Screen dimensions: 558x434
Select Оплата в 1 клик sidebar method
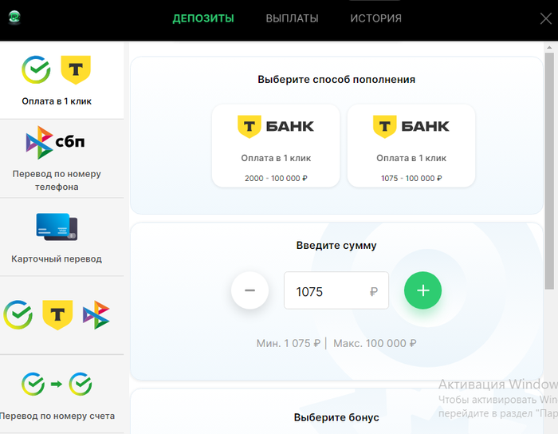click(62, 81)
